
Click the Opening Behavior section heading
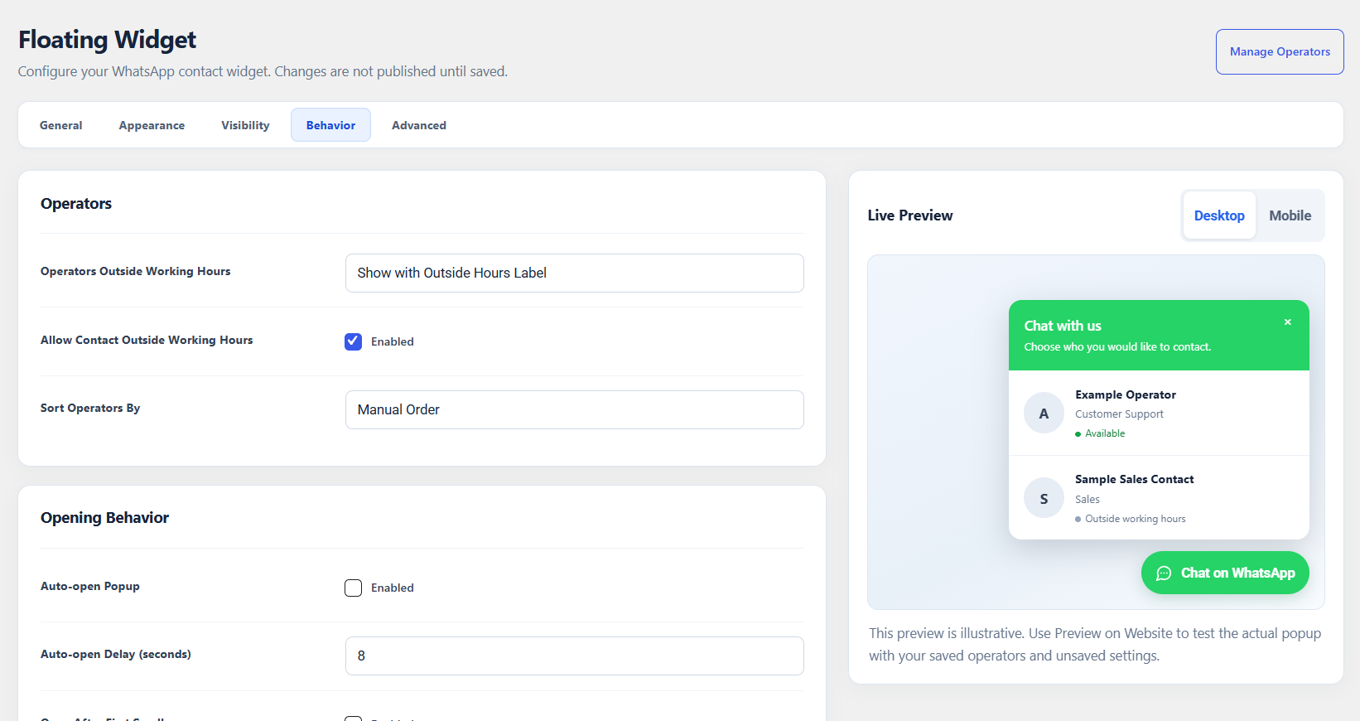coord(104,518)
